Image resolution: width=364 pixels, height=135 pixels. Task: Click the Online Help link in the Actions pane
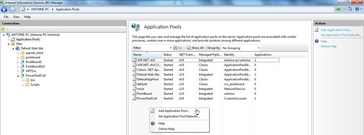click(329, 46)
